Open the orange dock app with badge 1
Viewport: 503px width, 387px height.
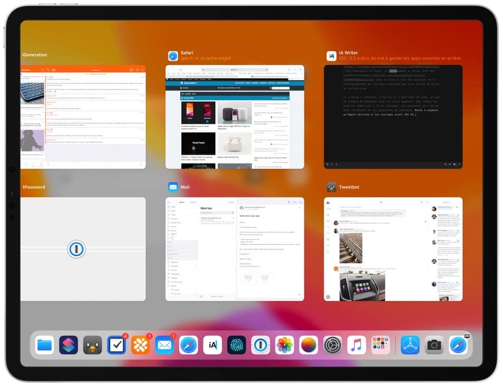(x=140, y=345)
